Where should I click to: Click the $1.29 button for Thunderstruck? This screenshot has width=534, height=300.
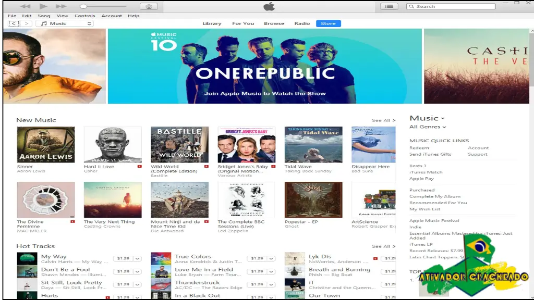click(x=257, y=284)
